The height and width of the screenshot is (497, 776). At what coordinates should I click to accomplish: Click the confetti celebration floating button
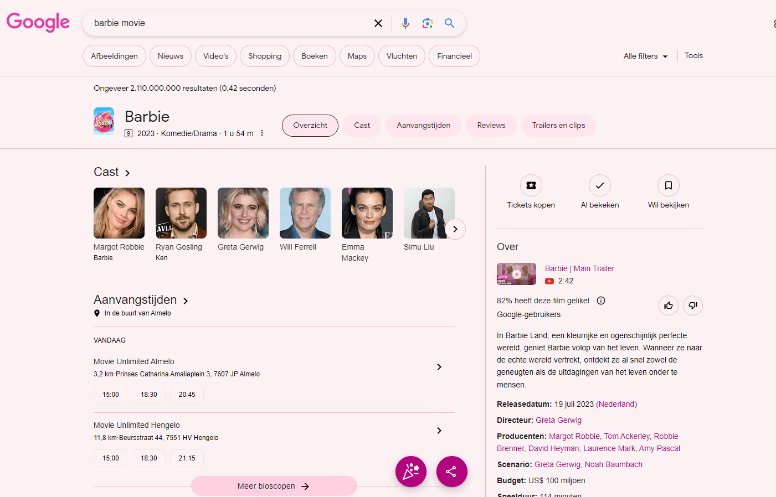411,472
